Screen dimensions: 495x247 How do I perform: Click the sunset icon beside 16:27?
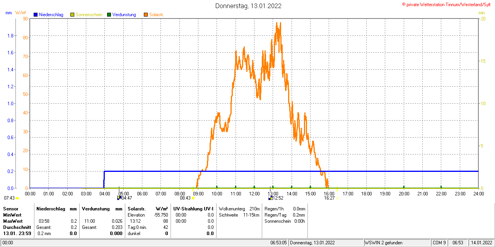coord(337,198)
